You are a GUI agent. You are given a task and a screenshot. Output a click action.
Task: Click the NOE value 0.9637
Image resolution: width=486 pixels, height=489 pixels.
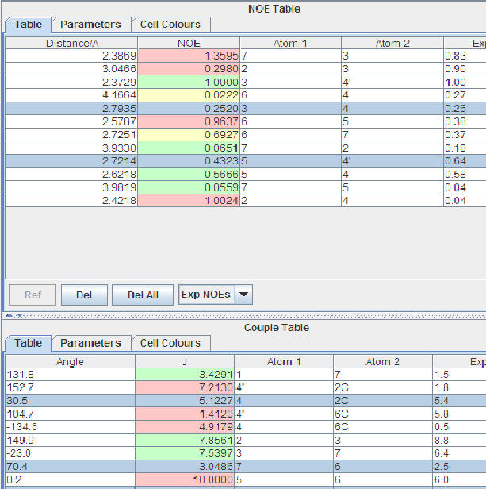189,121
